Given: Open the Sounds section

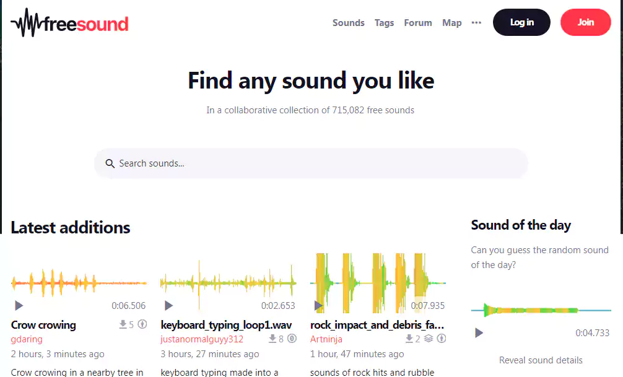Looking at the screenshot, I should (348, 22).
